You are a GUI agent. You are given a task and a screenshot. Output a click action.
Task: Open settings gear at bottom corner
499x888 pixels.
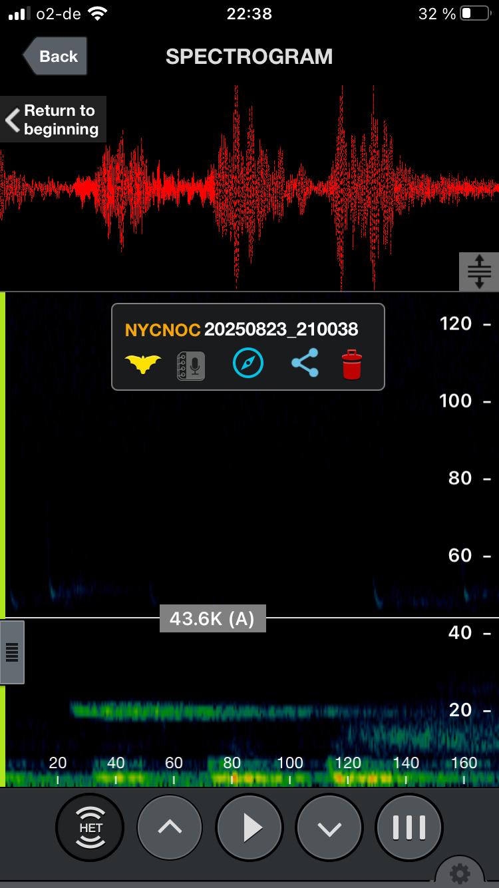coord(460,873)
